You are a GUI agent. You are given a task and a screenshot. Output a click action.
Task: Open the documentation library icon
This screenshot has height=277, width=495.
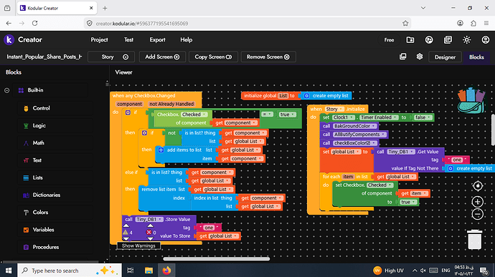point(448,39)
